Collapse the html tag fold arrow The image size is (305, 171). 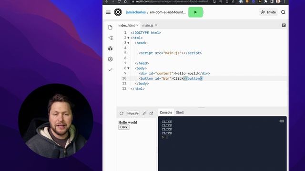coord(128,38)
